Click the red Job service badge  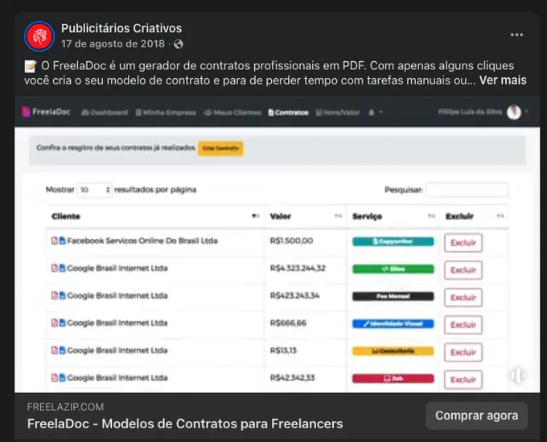393,378
